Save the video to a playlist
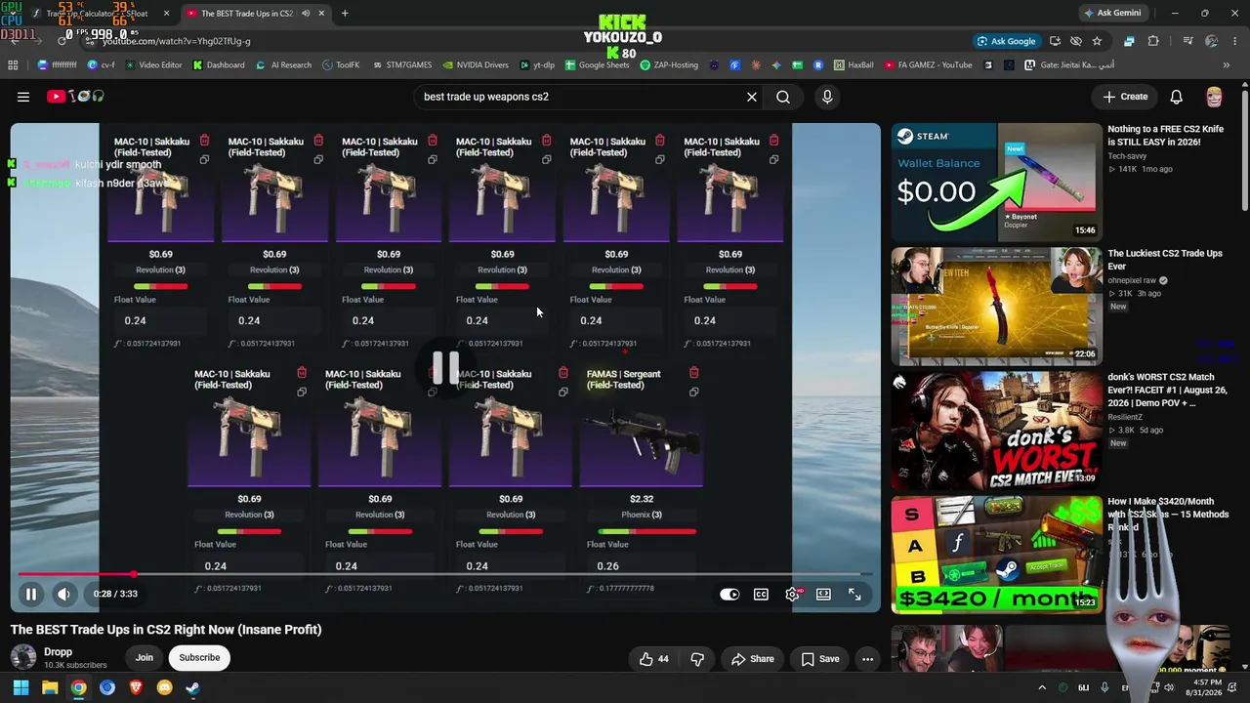 coord(820,659)
